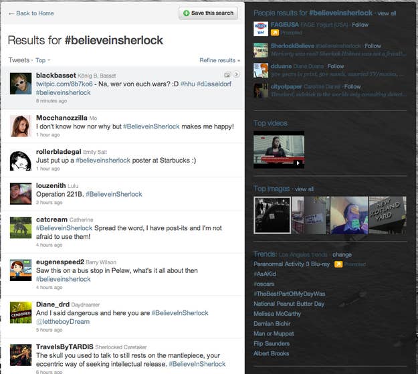
Task: Click view all people results
Action: tap(387, 13)
